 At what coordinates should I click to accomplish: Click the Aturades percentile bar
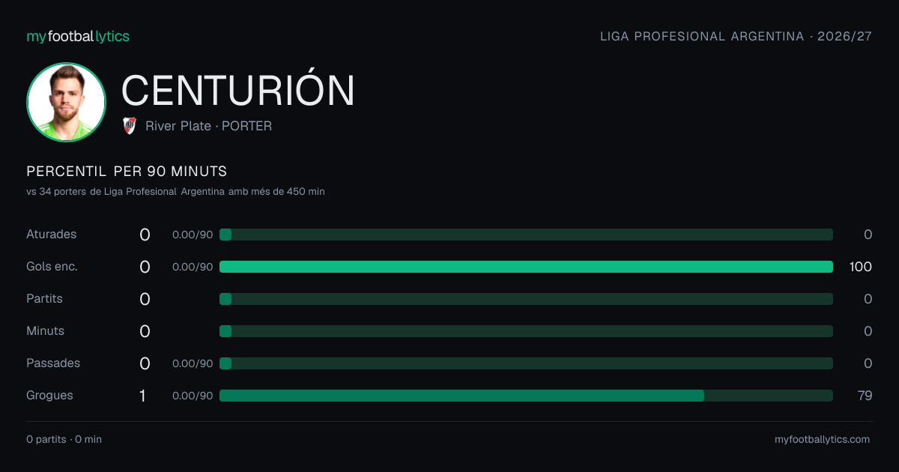[x=526, y=235]
